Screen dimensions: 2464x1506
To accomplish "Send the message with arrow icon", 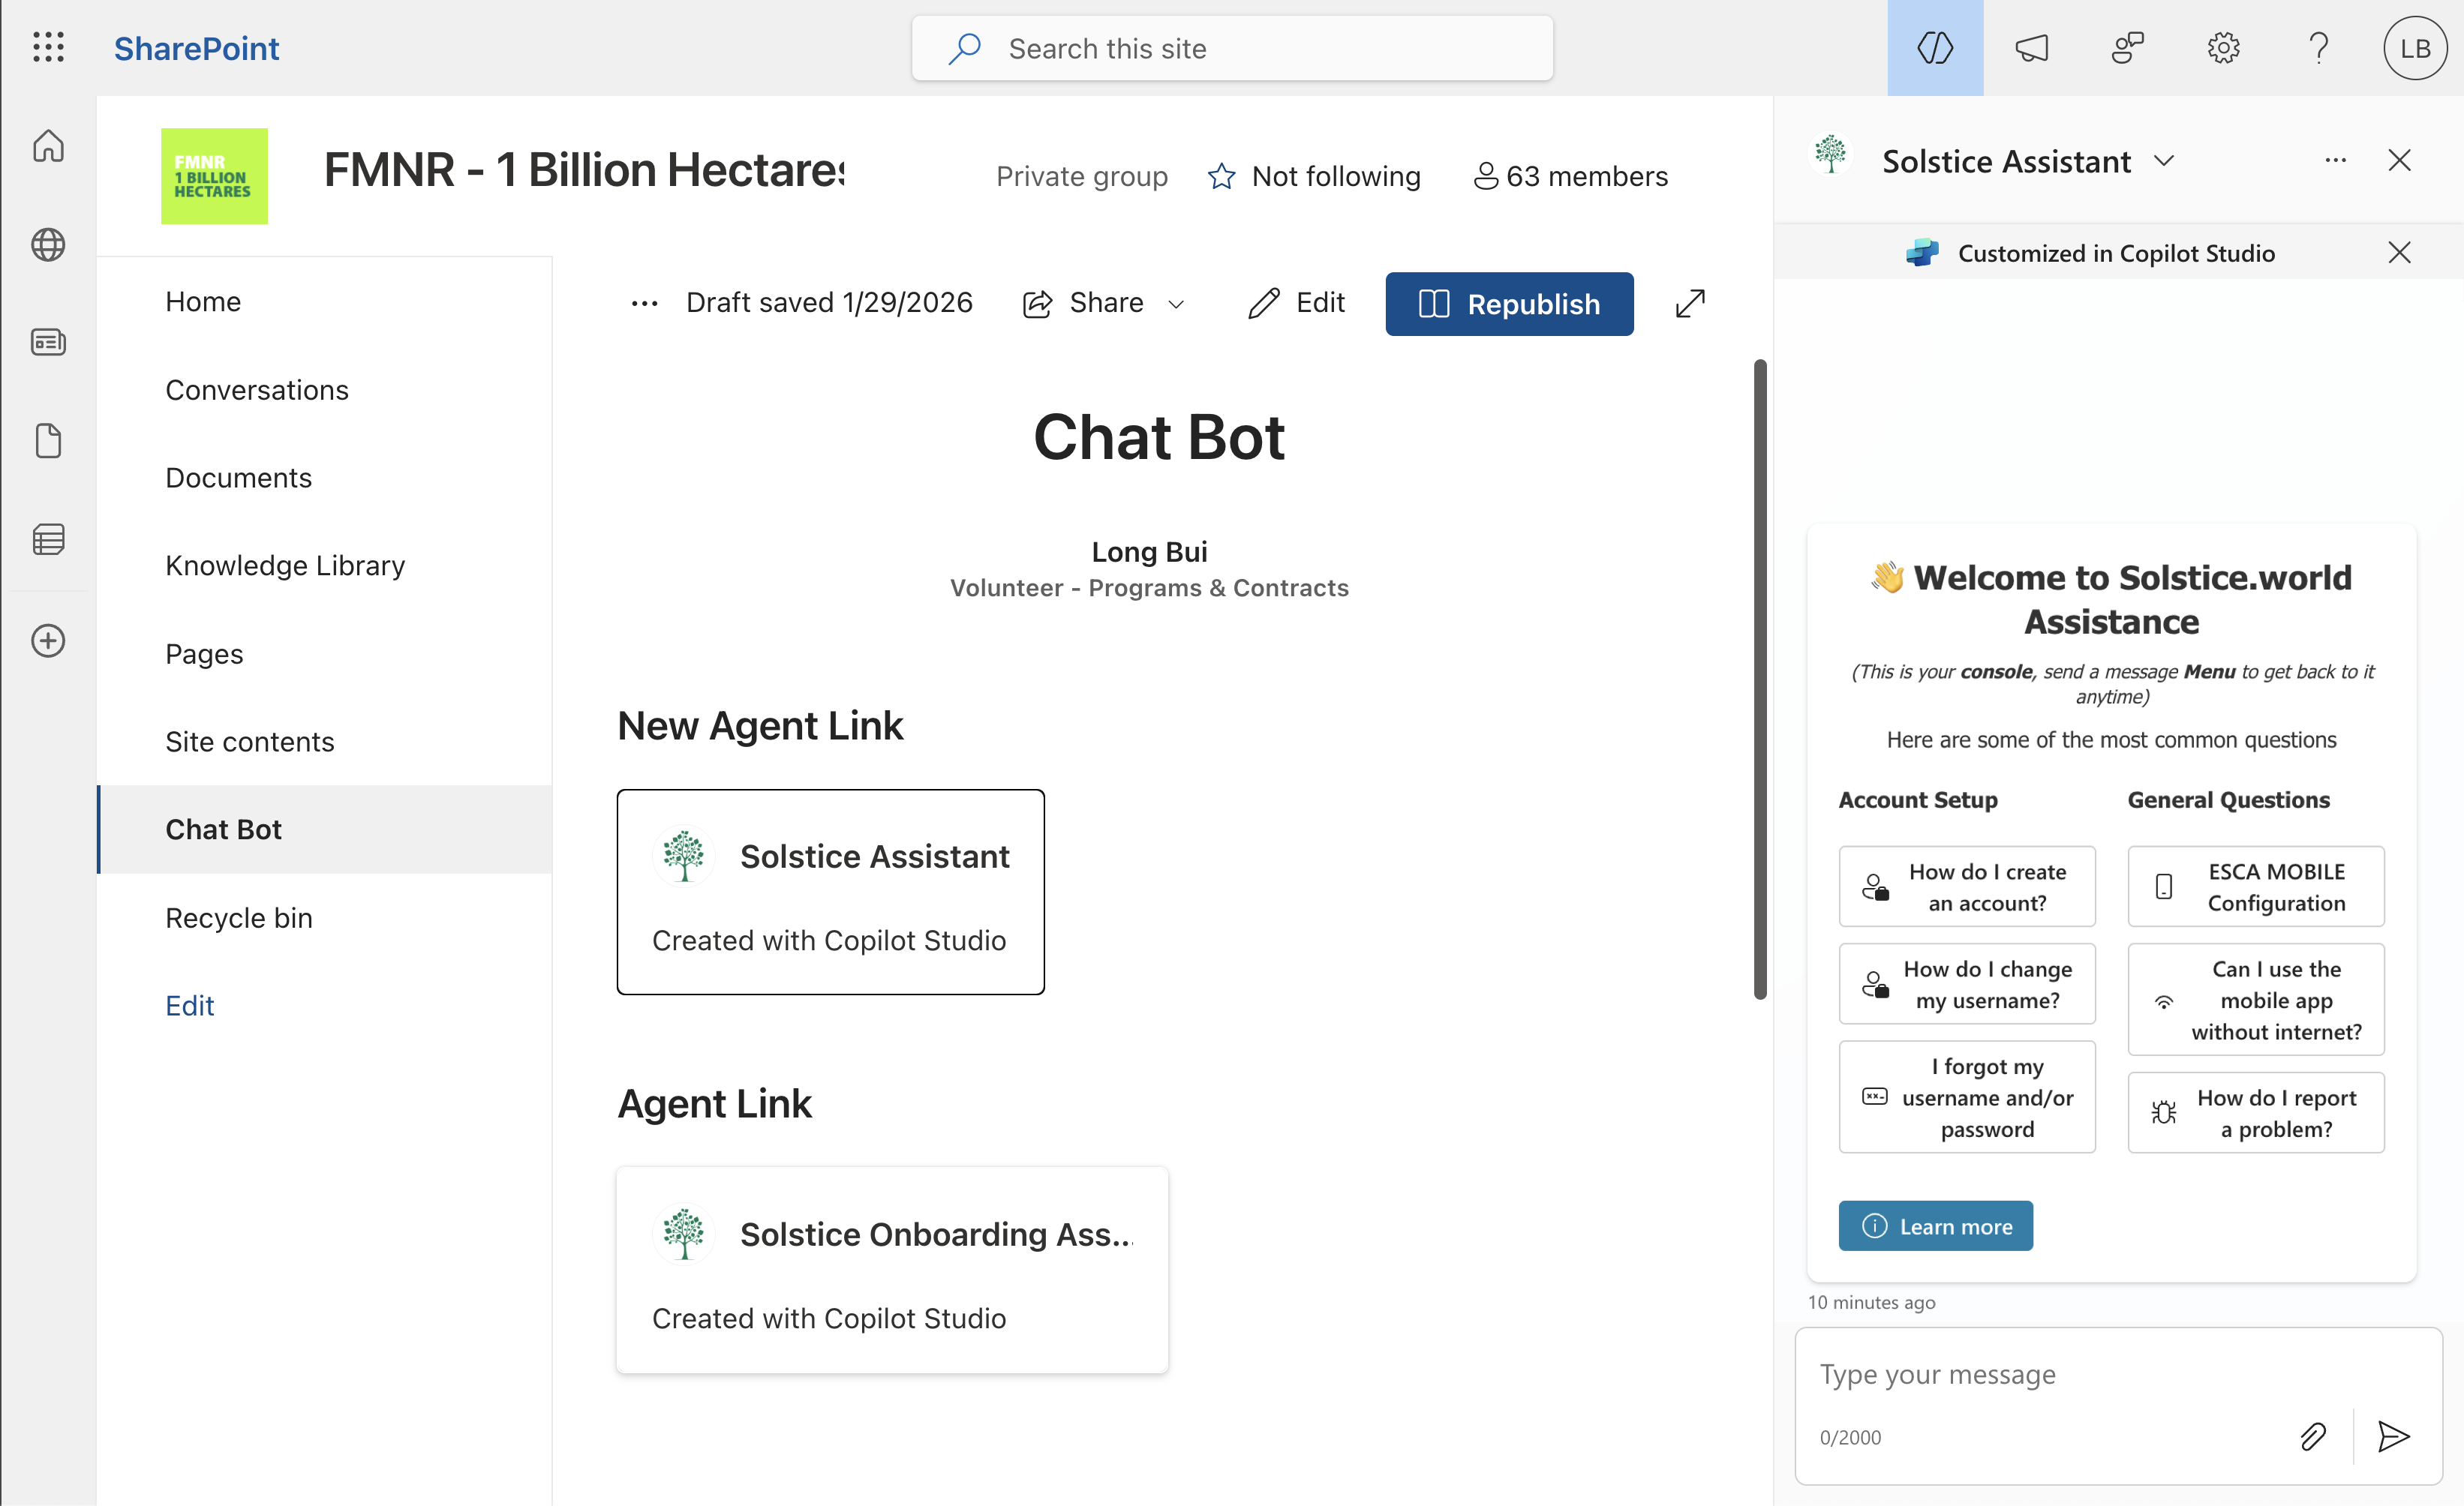I will tap(2393, 1436).
